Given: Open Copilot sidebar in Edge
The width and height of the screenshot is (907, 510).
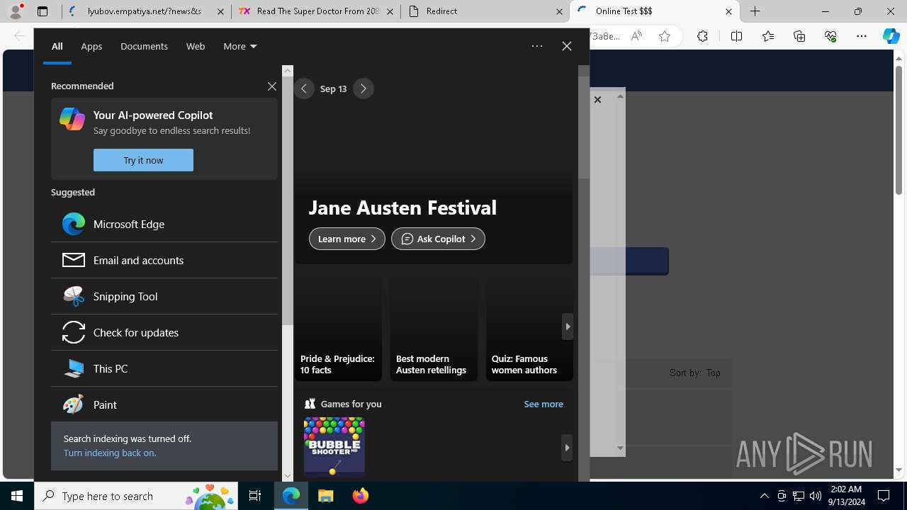Looking at the screenshot, I should tap(891, 36).
